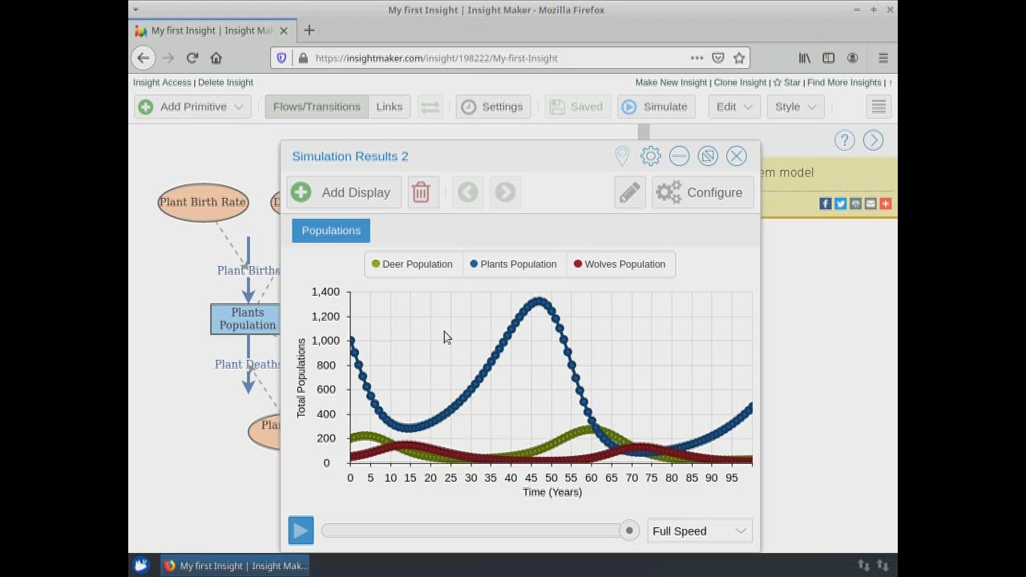Screen dimensions: 1026x577
Task: Maximize the Simulation Results 2 panel
Action: pyautogui.click(x=708, y=155)
